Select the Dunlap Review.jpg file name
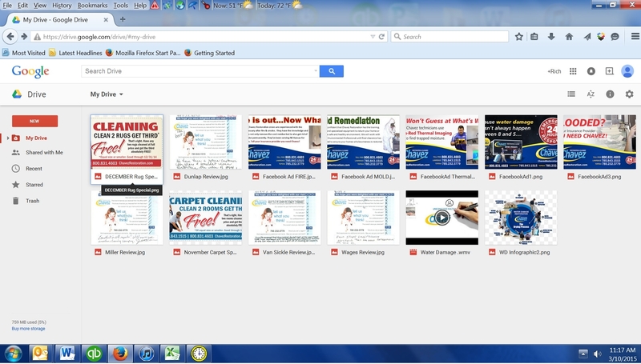Viewport: 641px width, 364px height. click(x=206, y=177)
